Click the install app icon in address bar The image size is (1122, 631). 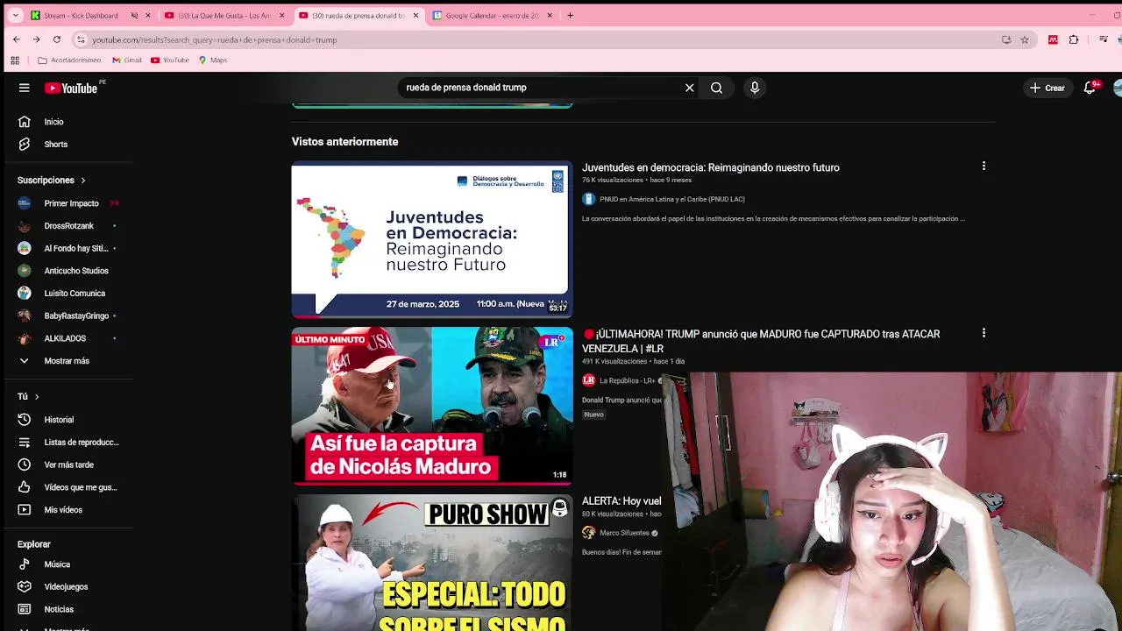(1006, 39)
